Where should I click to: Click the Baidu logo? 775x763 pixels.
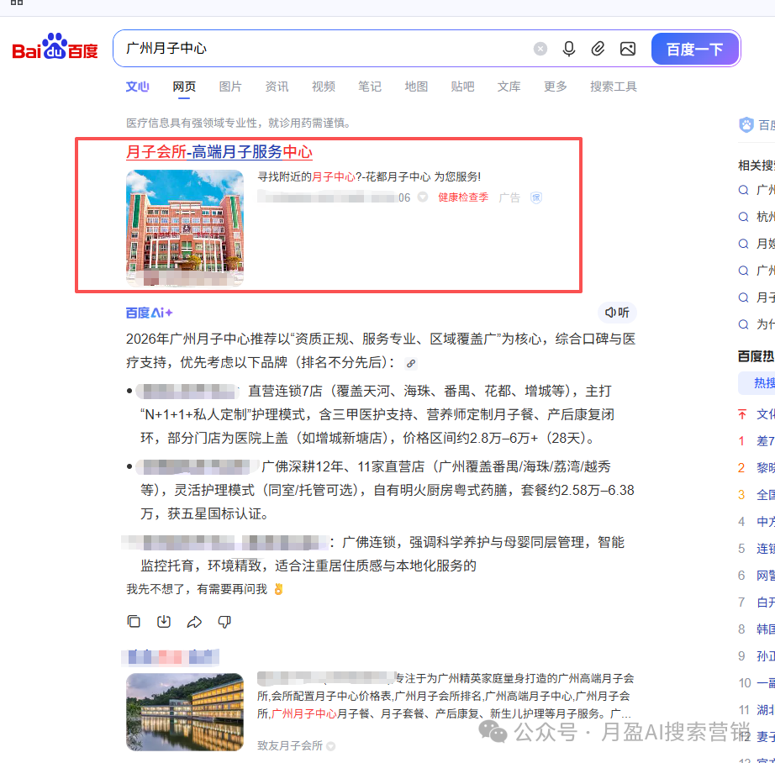click(55, 47)
